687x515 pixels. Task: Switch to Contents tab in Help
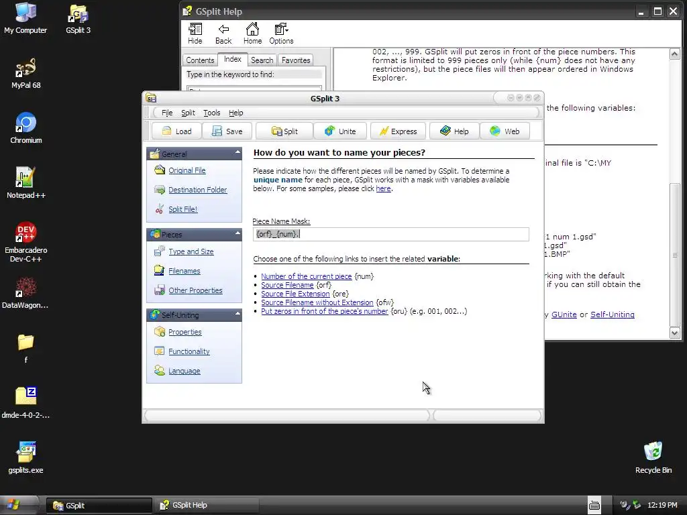click(x=200, y=60)
